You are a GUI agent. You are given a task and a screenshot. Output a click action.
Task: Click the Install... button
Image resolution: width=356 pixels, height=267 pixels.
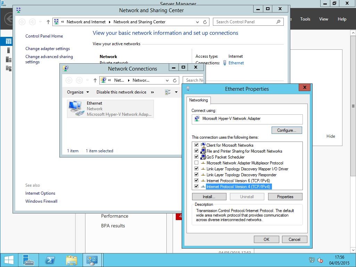pyautogui.click(x=209, y=196)
